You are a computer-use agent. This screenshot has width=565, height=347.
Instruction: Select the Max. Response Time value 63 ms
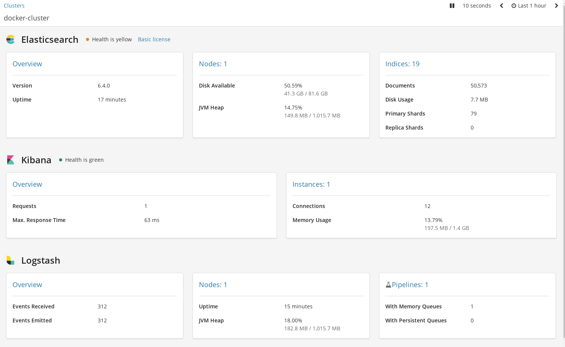[x=152, y=220]
